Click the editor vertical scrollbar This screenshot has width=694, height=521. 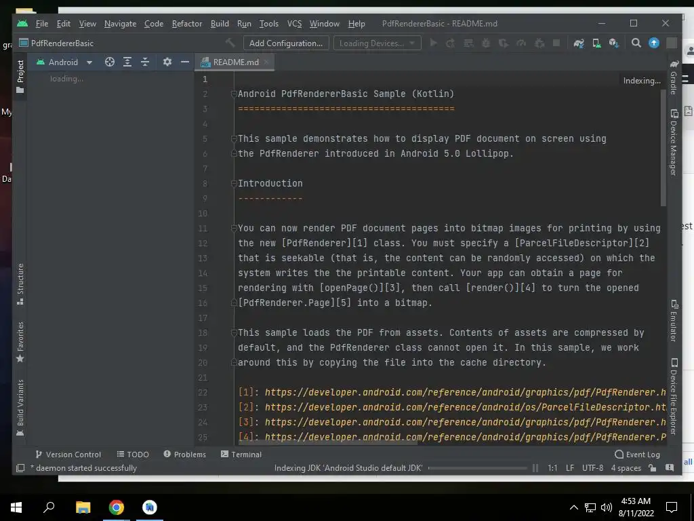coord(663,147)
